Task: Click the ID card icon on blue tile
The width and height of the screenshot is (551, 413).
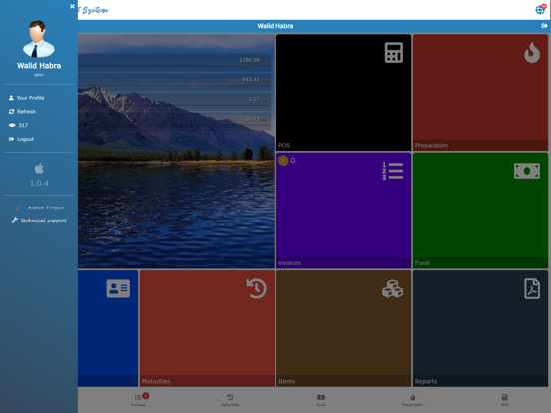Action: coord(118,288)
